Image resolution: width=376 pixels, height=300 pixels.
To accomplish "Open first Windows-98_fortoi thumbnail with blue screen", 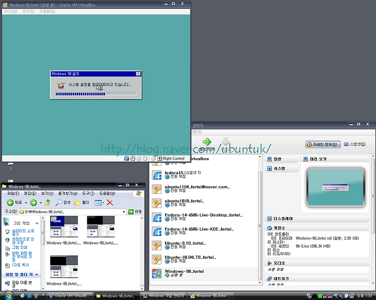I will [x=64, y=227].
